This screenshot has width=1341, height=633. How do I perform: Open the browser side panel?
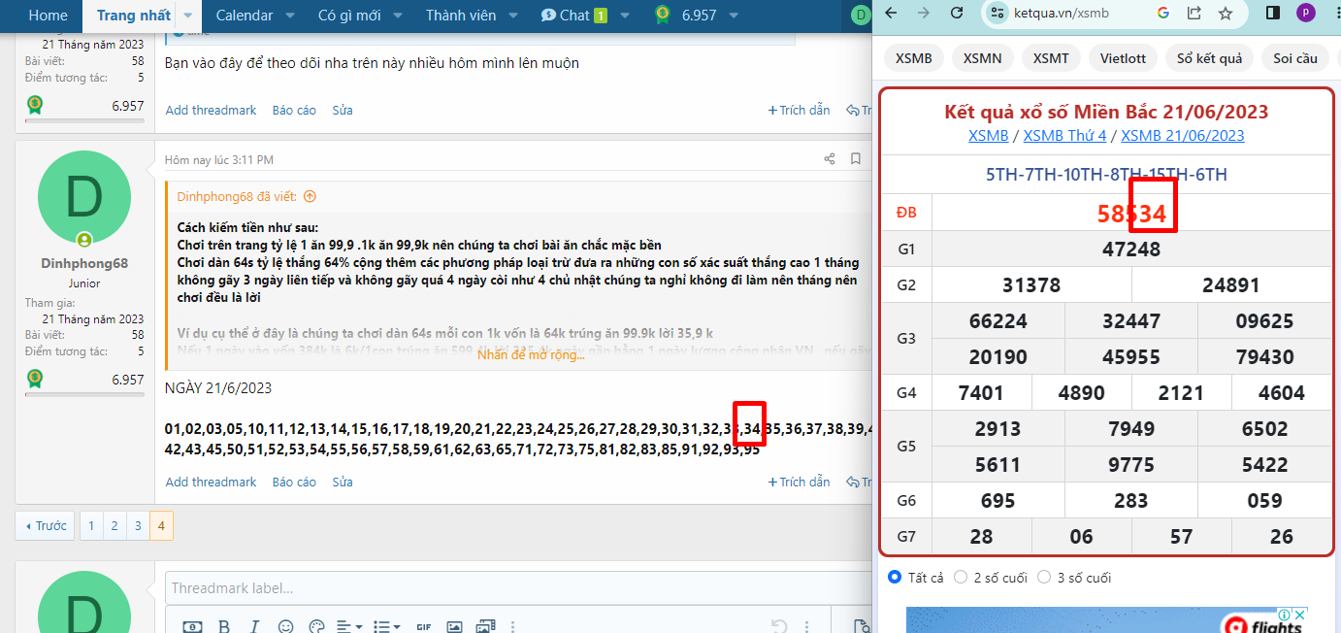click(1273, 14)
